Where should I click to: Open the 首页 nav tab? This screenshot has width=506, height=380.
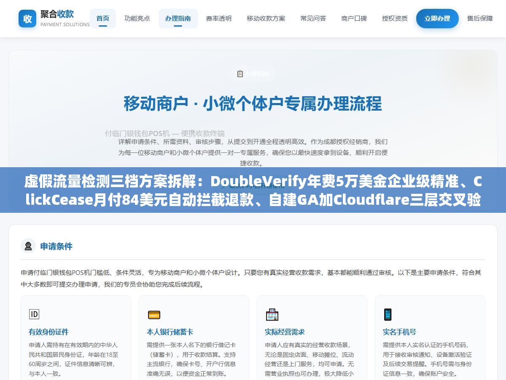pyautogui.click(x=103, y=19)
